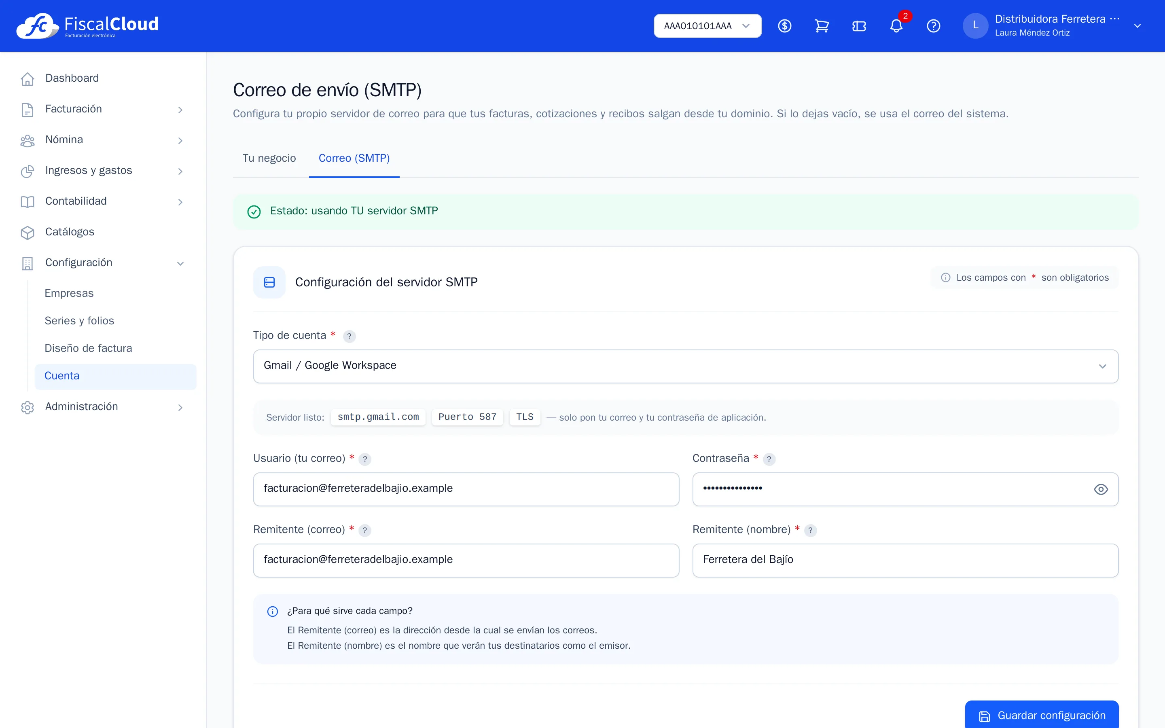Click the TLS chip

[525, 417]
